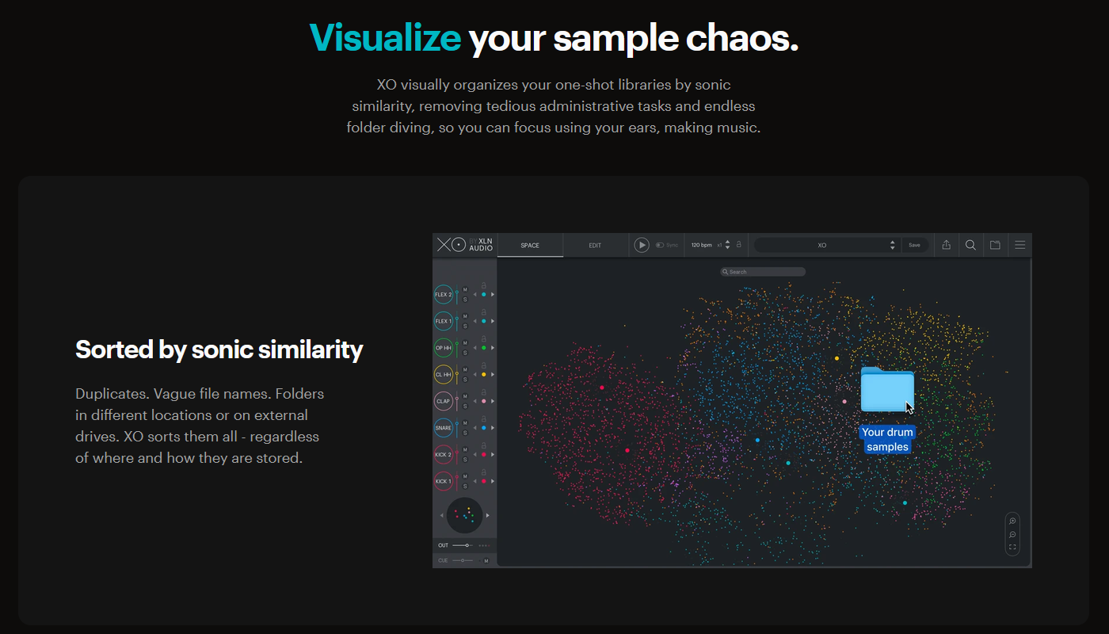This screenshot has height=634, width=1109.
Task: Lock the CLAP channel sample
Action: coord(484,392)
